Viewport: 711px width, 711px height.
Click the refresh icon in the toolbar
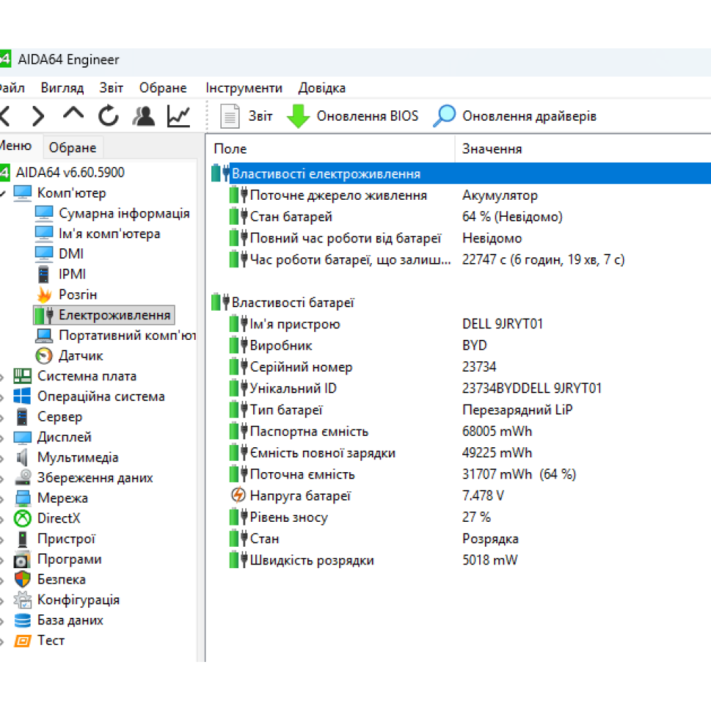click(107, 115)
